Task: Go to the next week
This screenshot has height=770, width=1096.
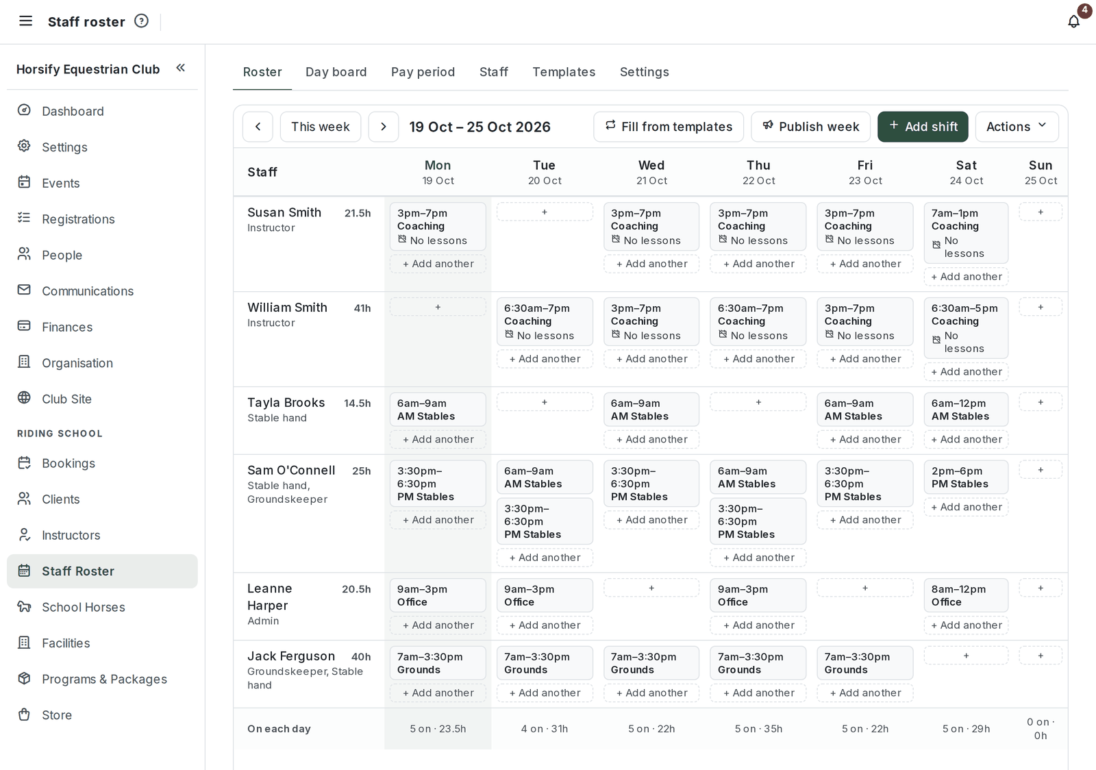Action: pyautogui.click(x=384, y=127)
